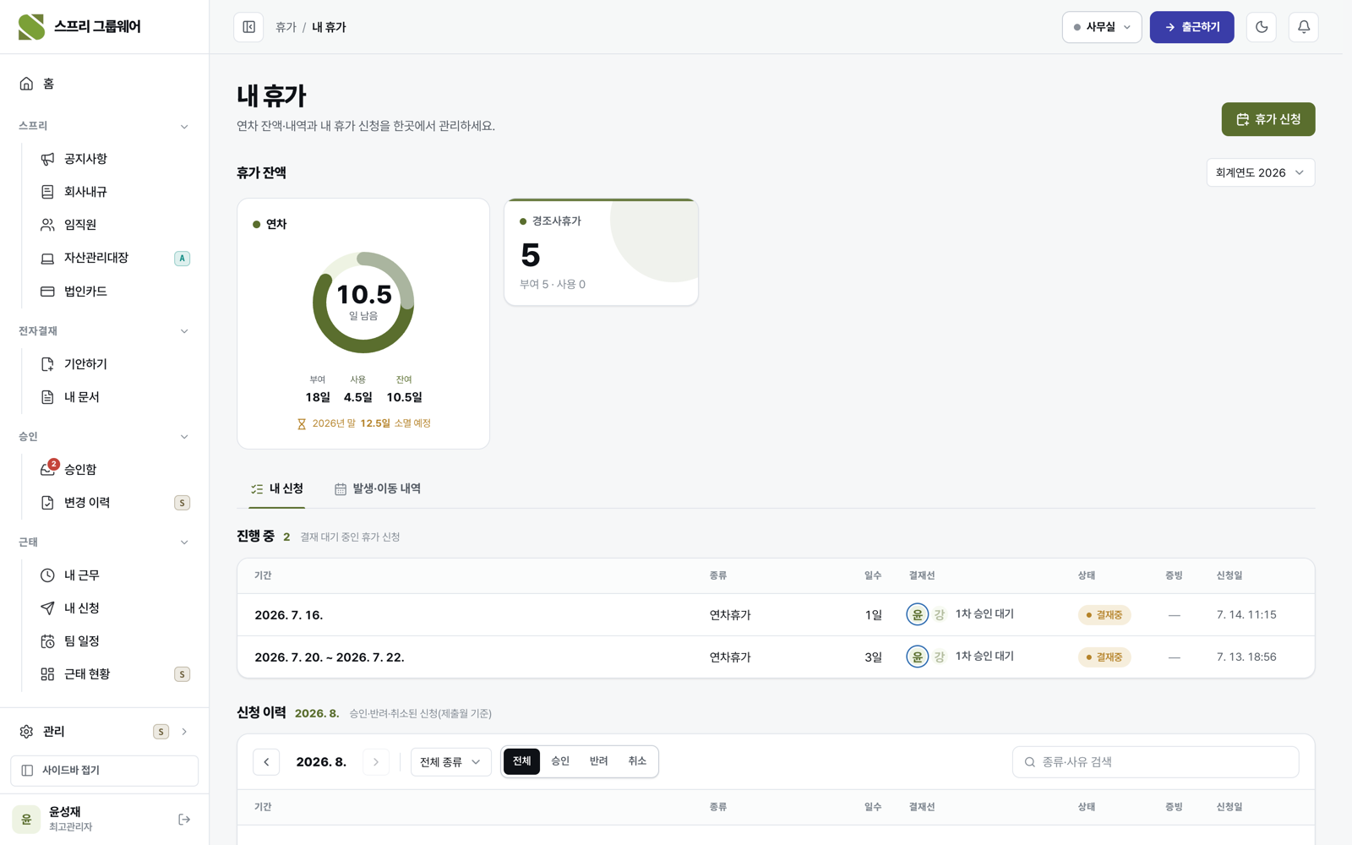1352x845 pixels.
Task: Open 근태 현황 dashboard item
Action: [x=115, y=674]
